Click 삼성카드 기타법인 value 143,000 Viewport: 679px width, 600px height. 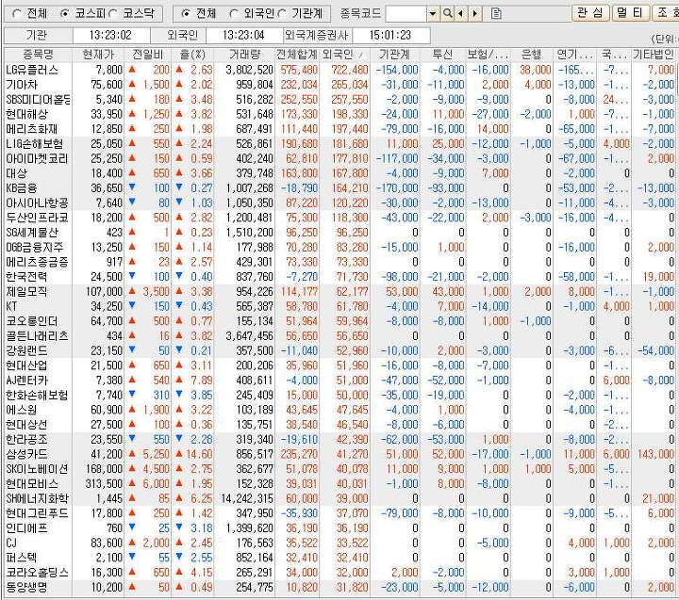pos(655,454)
